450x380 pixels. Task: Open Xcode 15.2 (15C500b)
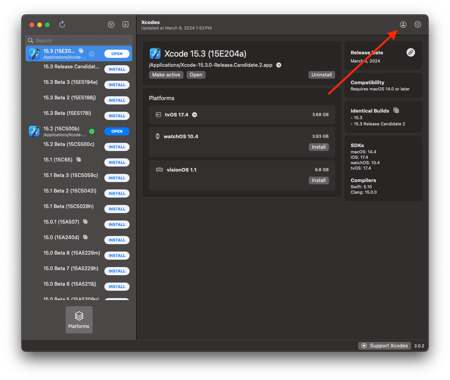tap(117, 131)
